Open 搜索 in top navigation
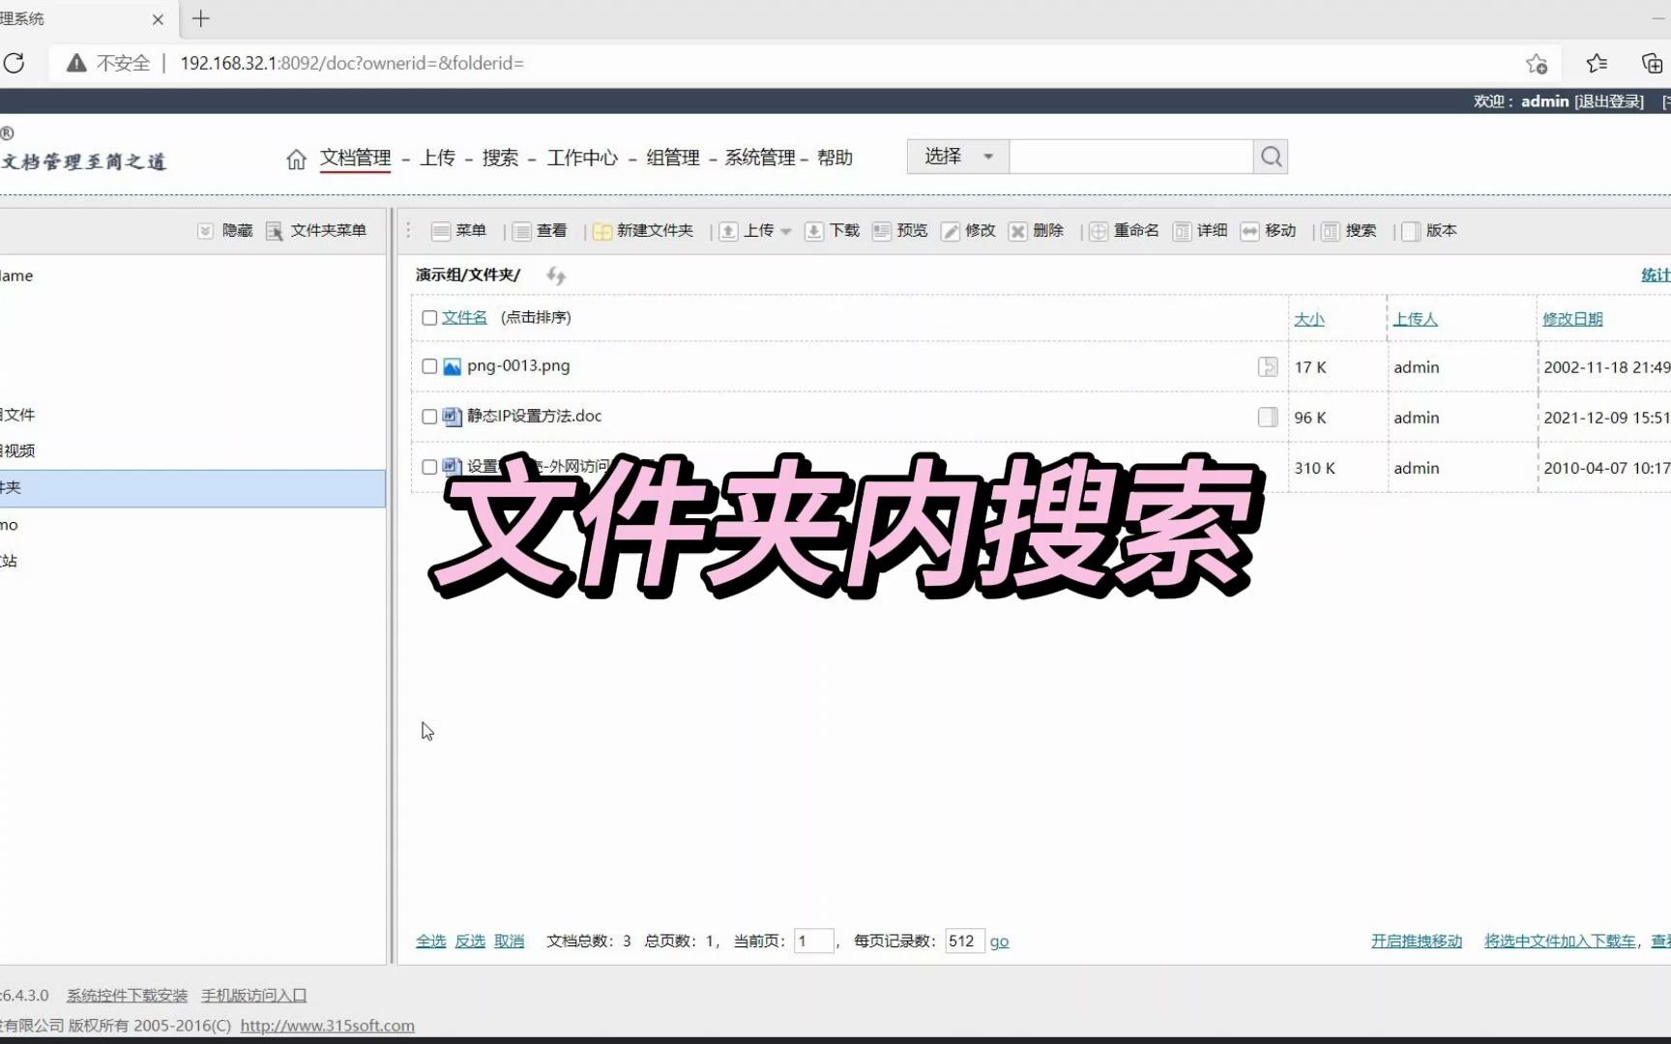The height and width of the screenshot is (1044, 1671). coord(500,158)
